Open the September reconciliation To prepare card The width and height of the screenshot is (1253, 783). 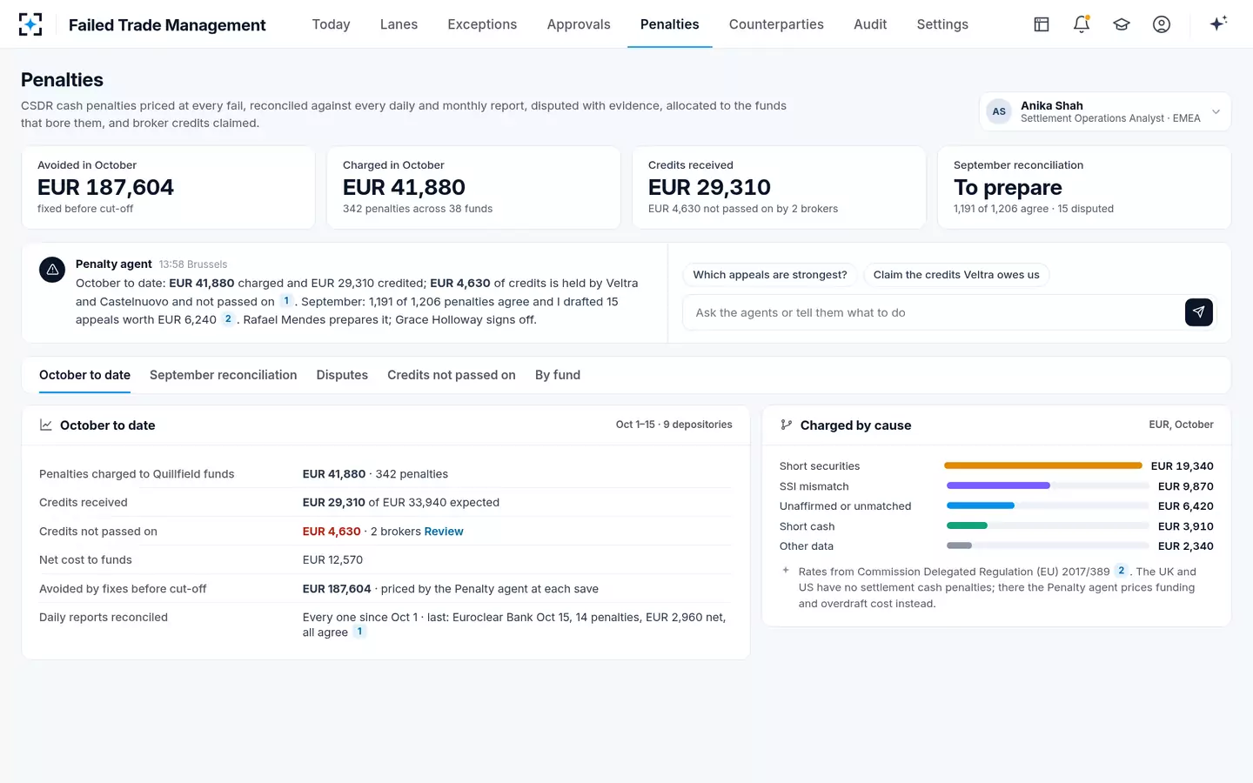[x=1084, y=187]
